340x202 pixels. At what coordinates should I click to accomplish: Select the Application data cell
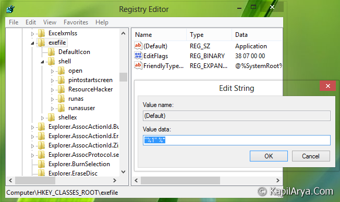[251, 46]
